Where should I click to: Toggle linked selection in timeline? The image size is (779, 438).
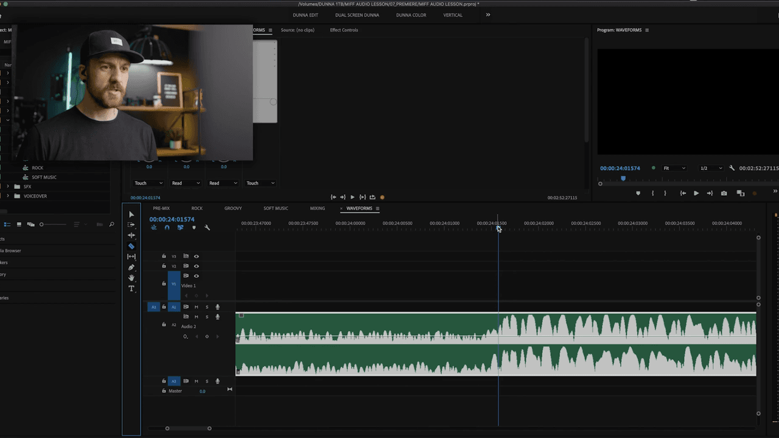(181, 228)
